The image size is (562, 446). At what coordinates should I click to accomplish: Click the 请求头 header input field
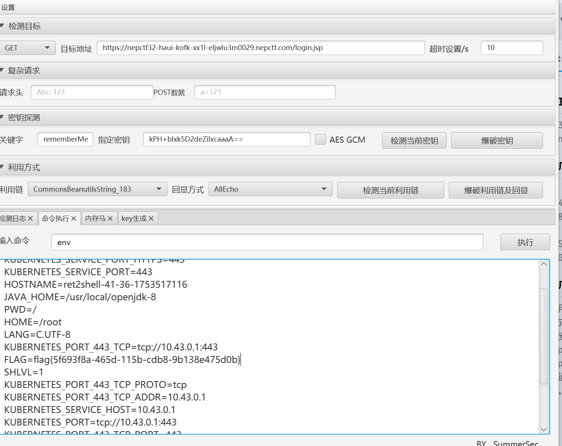coord(92,92)
